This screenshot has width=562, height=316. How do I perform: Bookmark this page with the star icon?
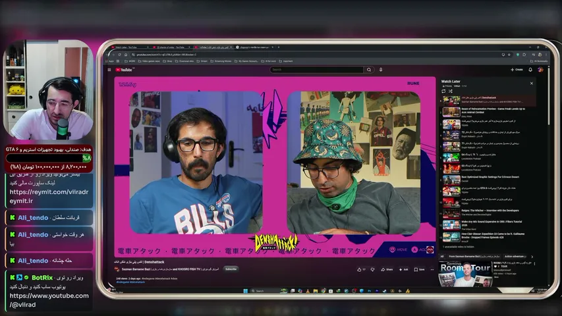coord(509,55)
